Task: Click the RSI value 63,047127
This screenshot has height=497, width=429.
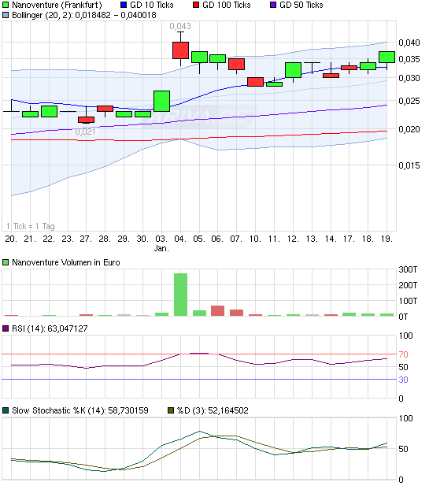Action: tap(68, 328)
